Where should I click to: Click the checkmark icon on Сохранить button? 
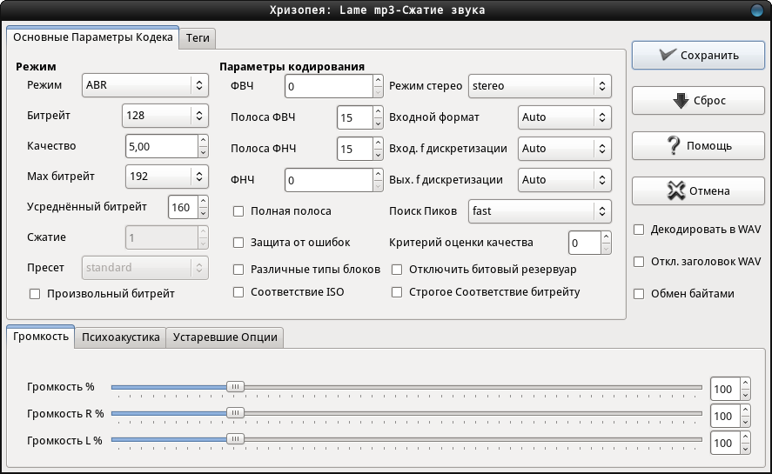pyautogui.click(x=668, y=55)
